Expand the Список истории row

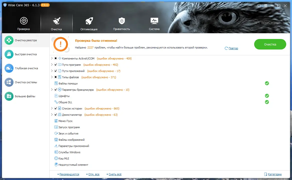point(52,108)
